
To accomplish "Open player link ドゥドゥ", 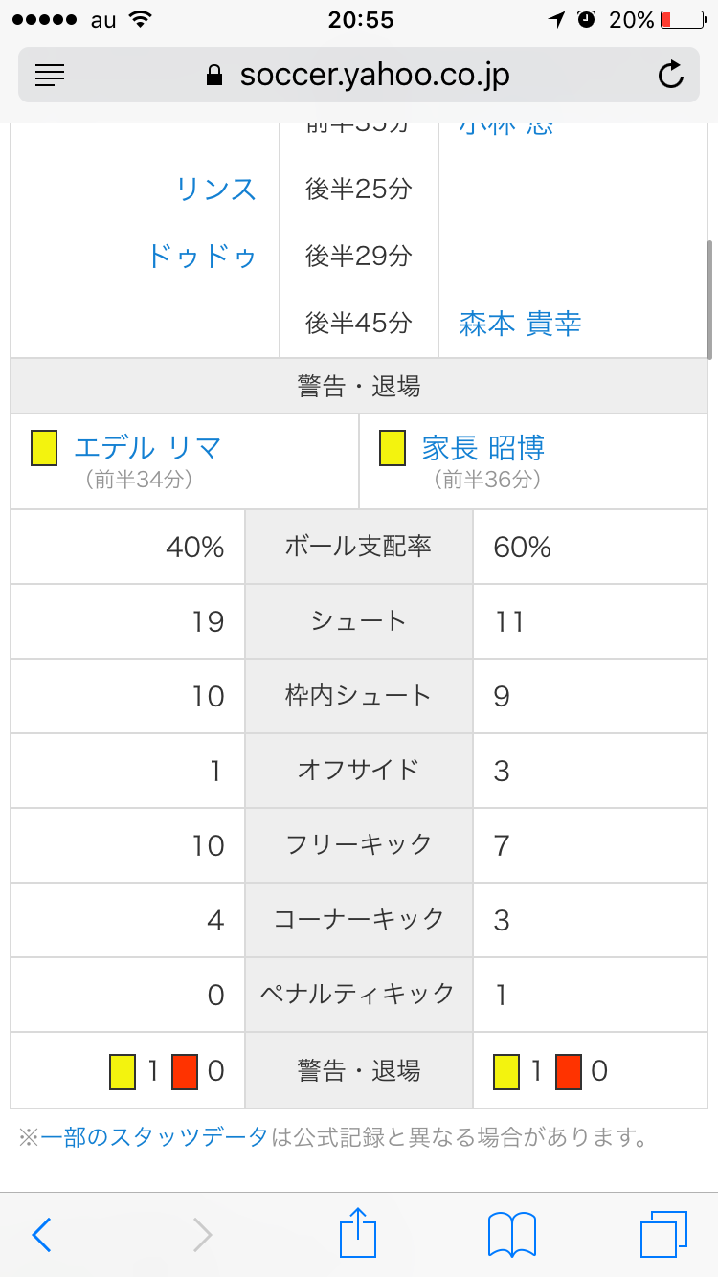I will click(x=201, y=256).
